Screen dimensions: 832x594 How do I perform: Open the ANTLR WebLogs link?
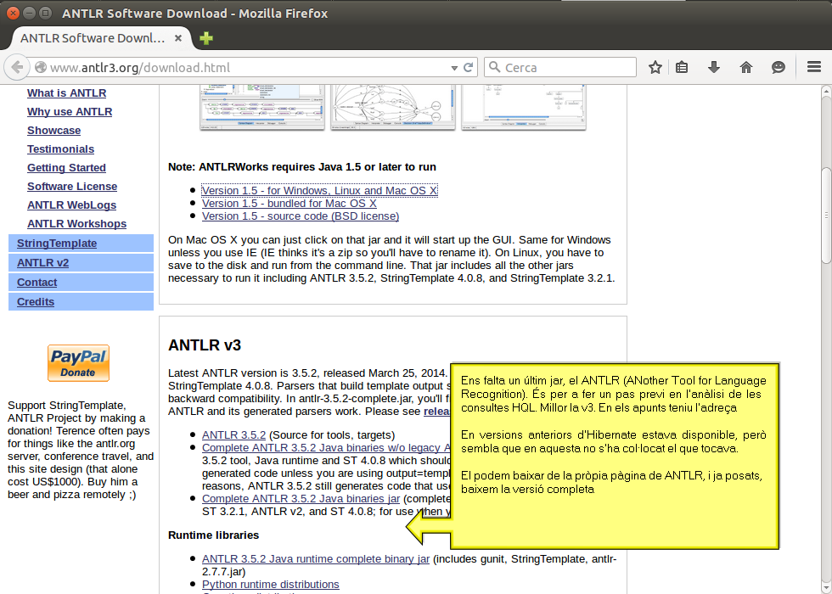pyautogui.click(x=71, y=205)
